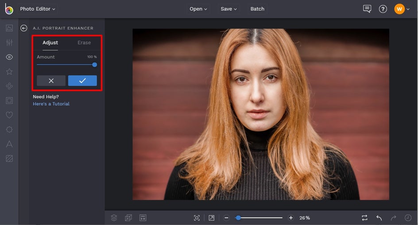Open the help question mark icon
This screenshot has height=225, width=418.
383,9
